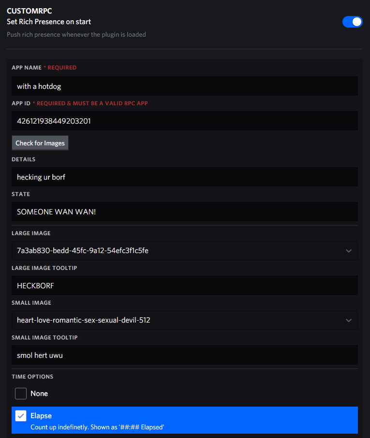Expand the Large Image dropdown chevron
This screenshot has width=370, height=438.
(x=348, y=251)
